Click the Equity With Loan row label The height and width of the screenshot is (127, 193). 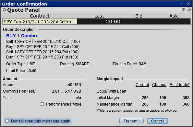[111, 91]
